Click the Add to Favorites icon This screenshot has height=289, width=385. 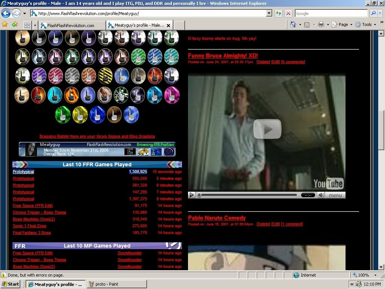tap(15, 24)
